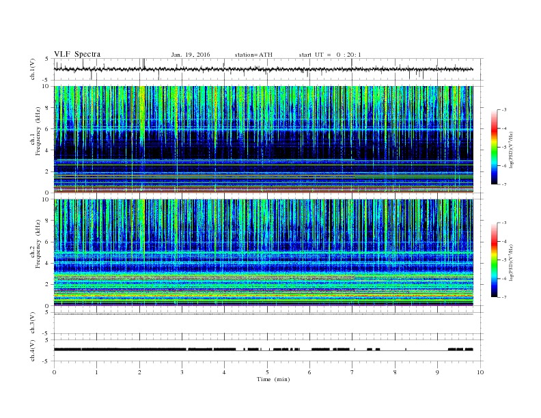Click the time axis tick label "7"
541x418 pixels.
coord(352,372)
